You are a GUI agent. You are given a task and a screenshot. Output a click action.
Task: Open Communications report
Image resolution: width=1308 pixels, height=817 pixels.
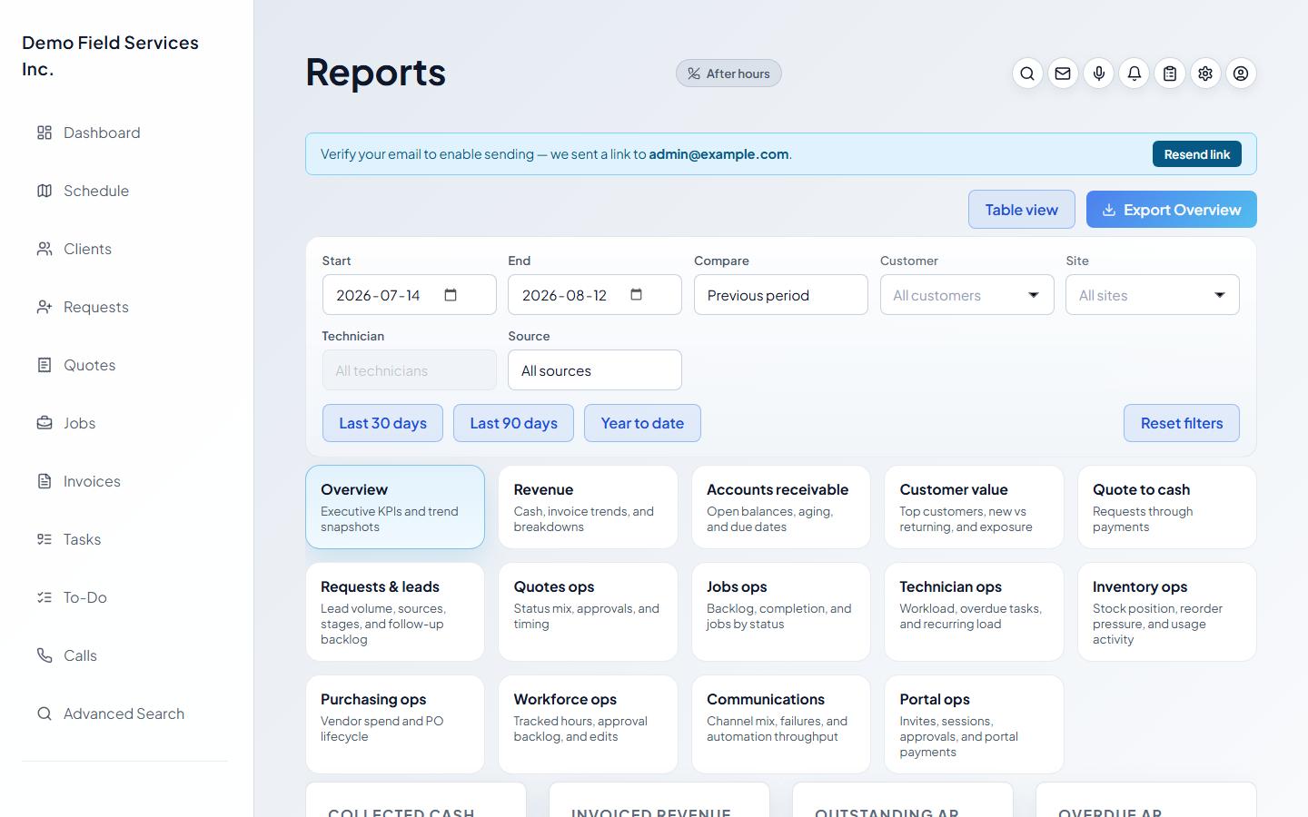781,724
